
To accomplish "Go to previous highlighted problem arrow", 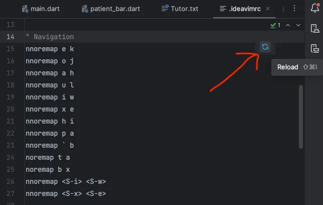I will pyautogui.click(x=289, y=25).
